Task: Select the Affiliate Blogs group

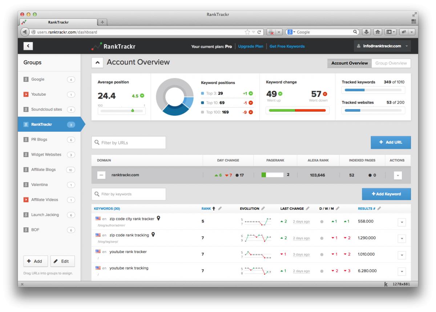Action: click(49, 170)
